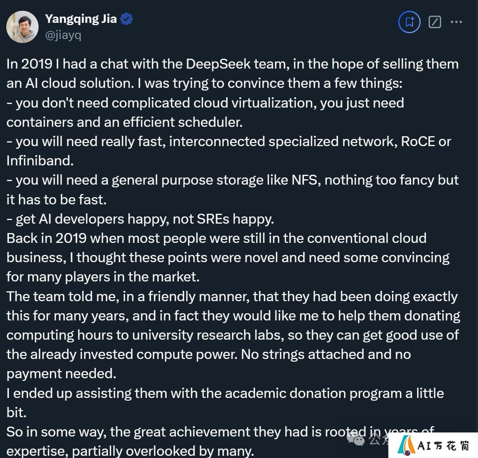Click the AI万花筒 watermark text

point(443,446)
